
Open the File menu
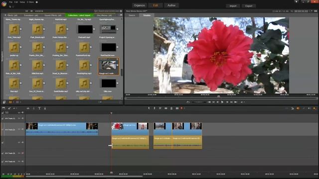(10, 2)
